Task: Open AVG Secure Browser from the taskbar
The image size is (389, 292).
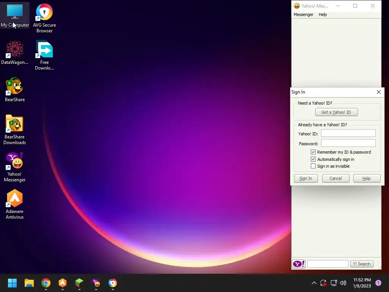Action: (112, 283)
